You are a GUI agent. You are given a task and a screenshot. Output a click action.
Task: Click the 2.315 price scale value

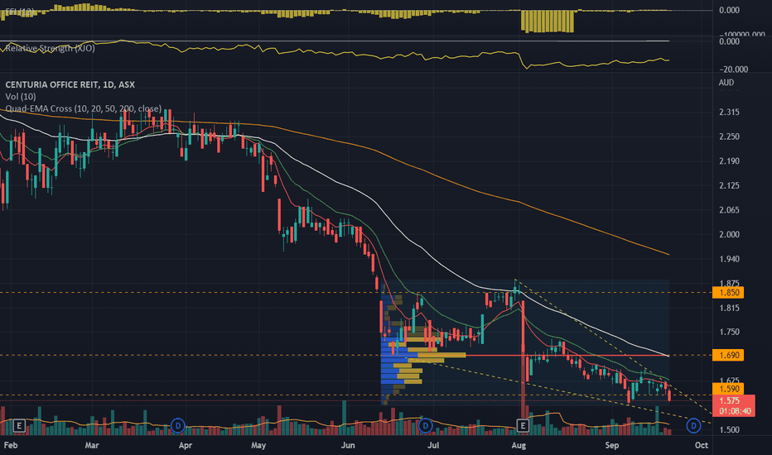tap(729, 113)
